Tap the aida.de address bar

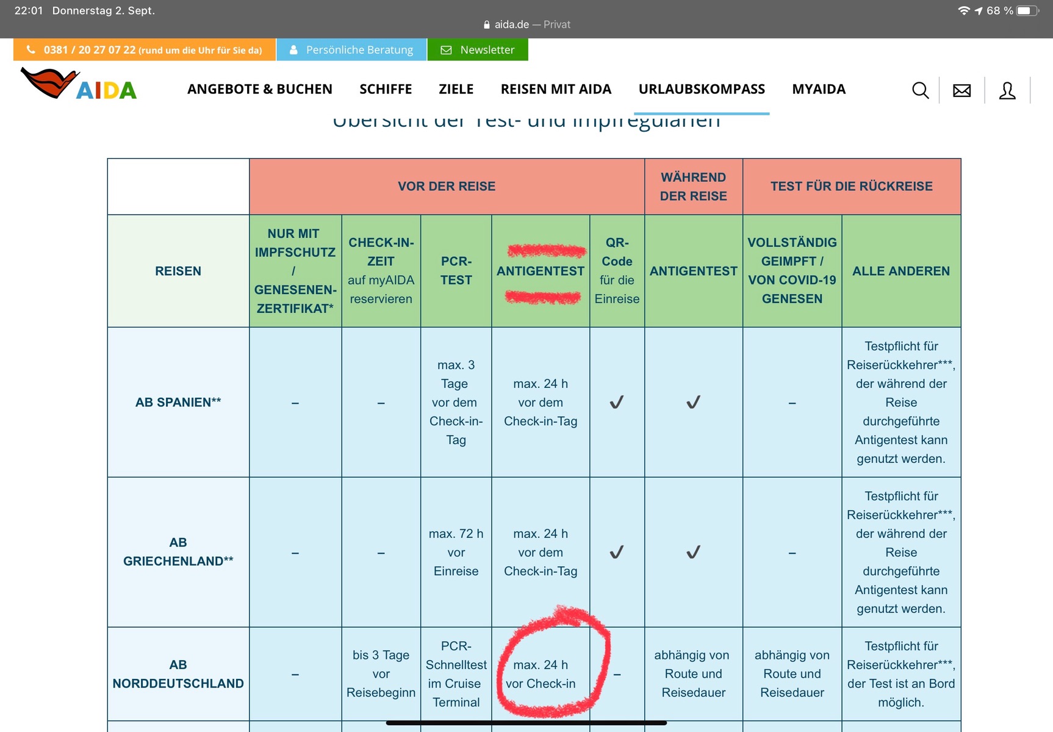[x=526, y=25]
